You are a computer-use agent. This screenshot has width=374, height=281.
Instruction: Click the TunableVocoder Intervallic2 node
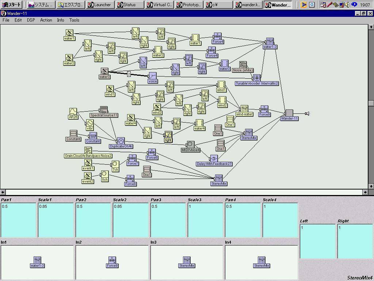pyautogui.click(x=257, y=80)
